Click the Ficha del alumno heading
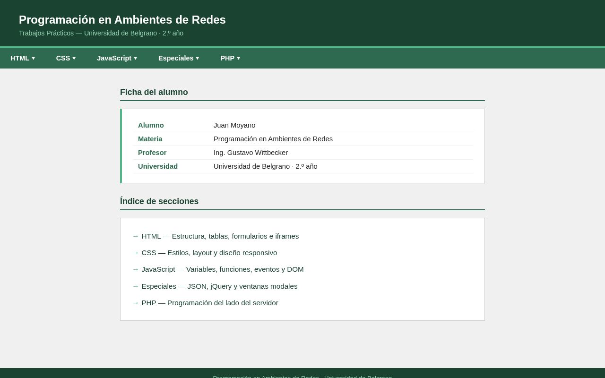 (x=154, y=92)
